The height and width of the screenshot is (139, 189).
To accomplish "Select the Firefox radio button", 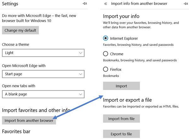I will click(x=106, y=69).
